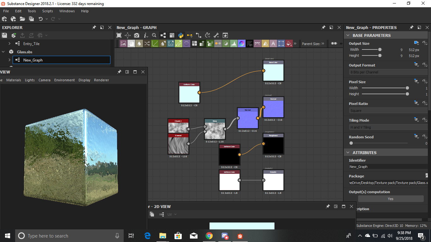The height and width of the screenshot is (242, 431).
Task: Pin the Properties panel
Action: pos(411,27)
